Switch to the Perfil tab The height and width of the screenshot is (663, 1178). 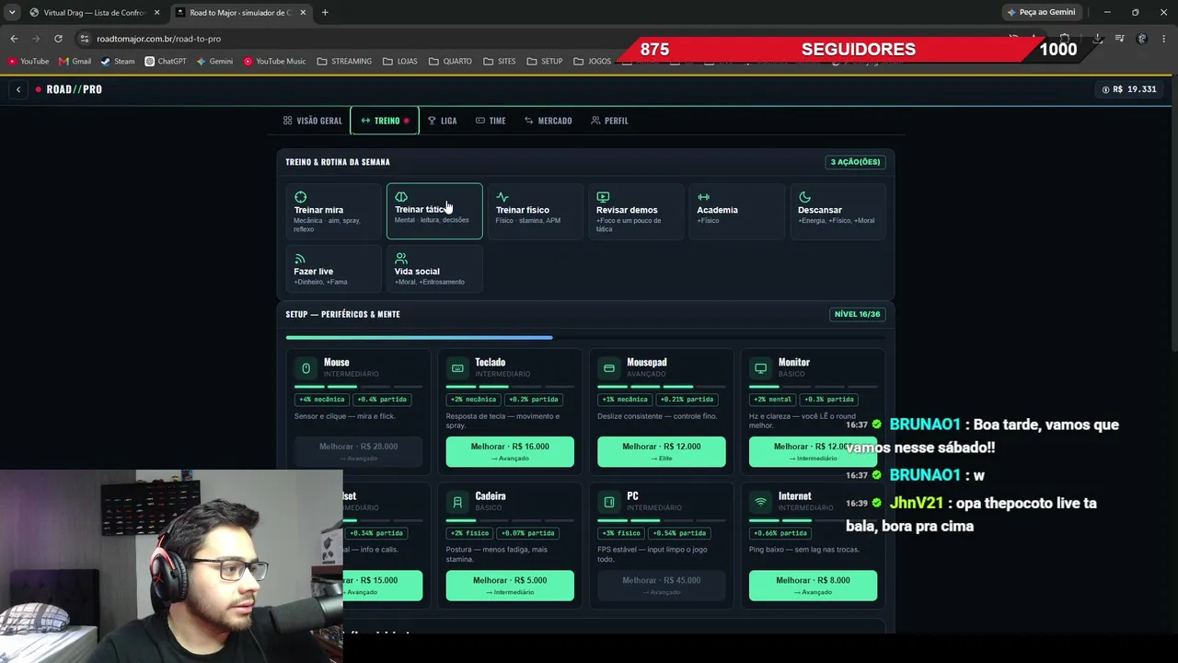[x=609, y=121]
